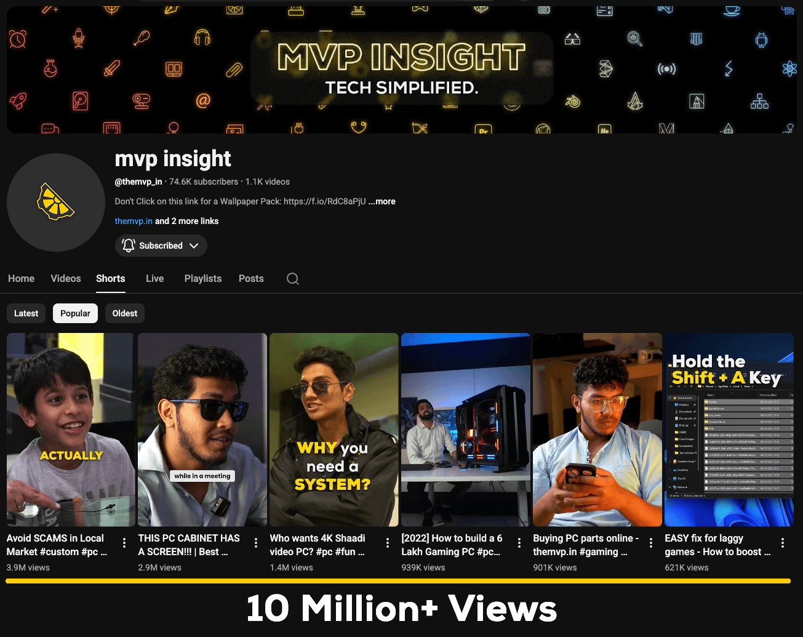This screenshot has width=803, height=637.
Task: Open '[2022] How to build a 6 Lakh' title
Action: point(452,545)
